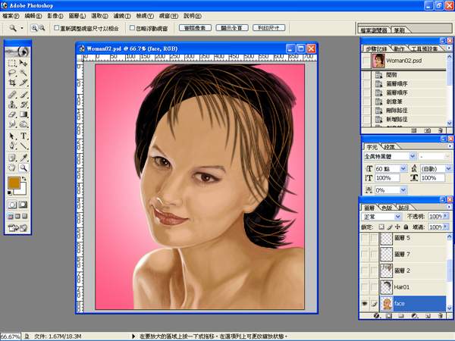
Task: Select the Dodge tool
Action: (x=24, y=124)
